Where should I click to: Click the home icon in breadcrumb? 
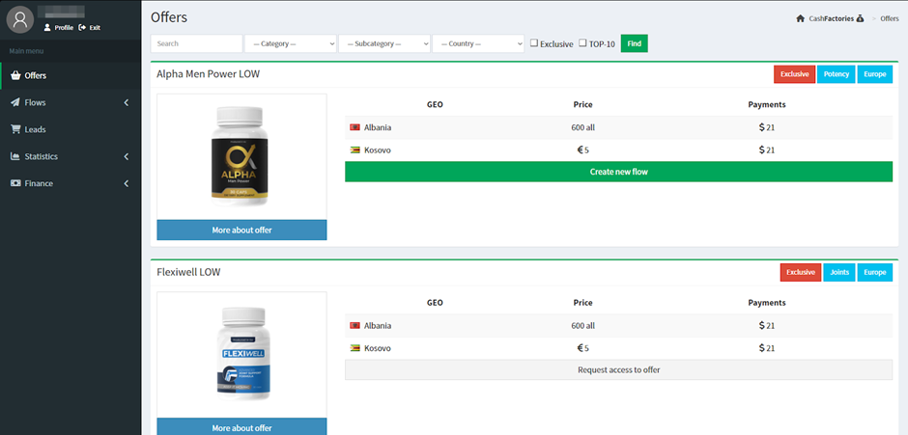pyautogui.click(x=801, y=18)
